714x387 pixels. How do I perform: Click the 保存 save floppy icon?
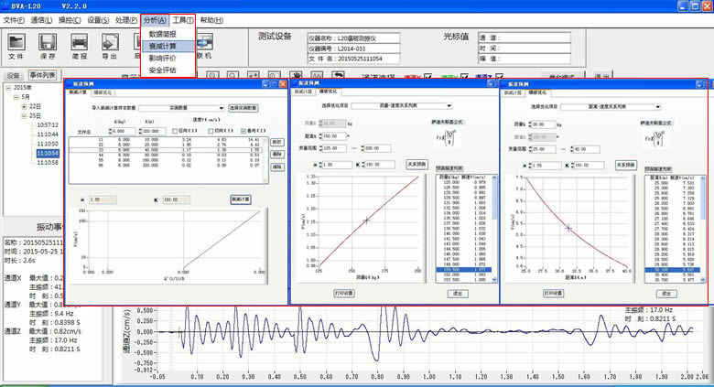pyautogui.click(x=48, y=43)
